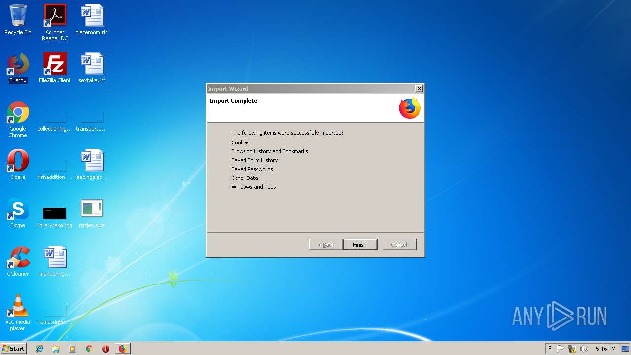Select the VLC media player shortcut
This screenshot has height=355, width=631.
click(18, 313)
